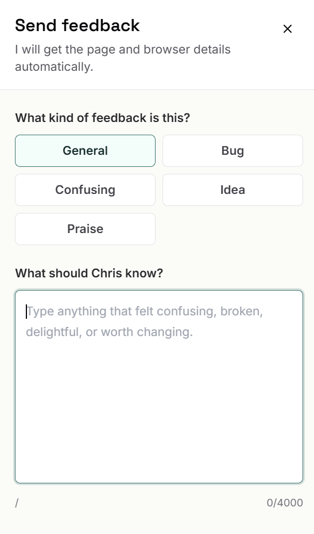Pick the Idea feedback option
The height and width of the screenshot is (534, 314).
233,190
